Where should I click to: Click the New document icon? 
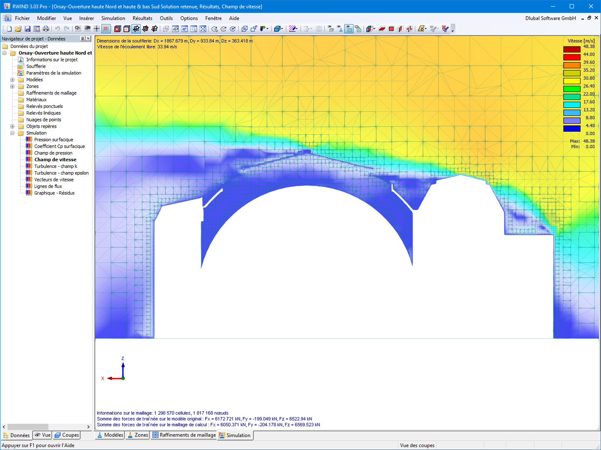(9, 29)
